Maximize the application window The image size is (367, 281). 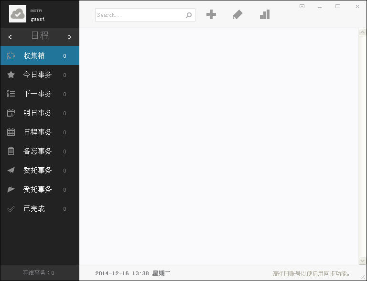[x=338, y=6]
